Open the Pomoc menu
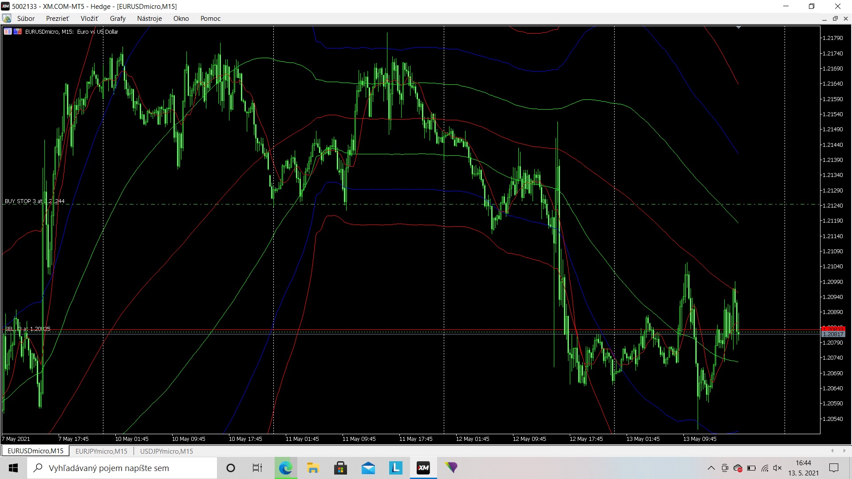852x479 pixels. pos(210,19)
